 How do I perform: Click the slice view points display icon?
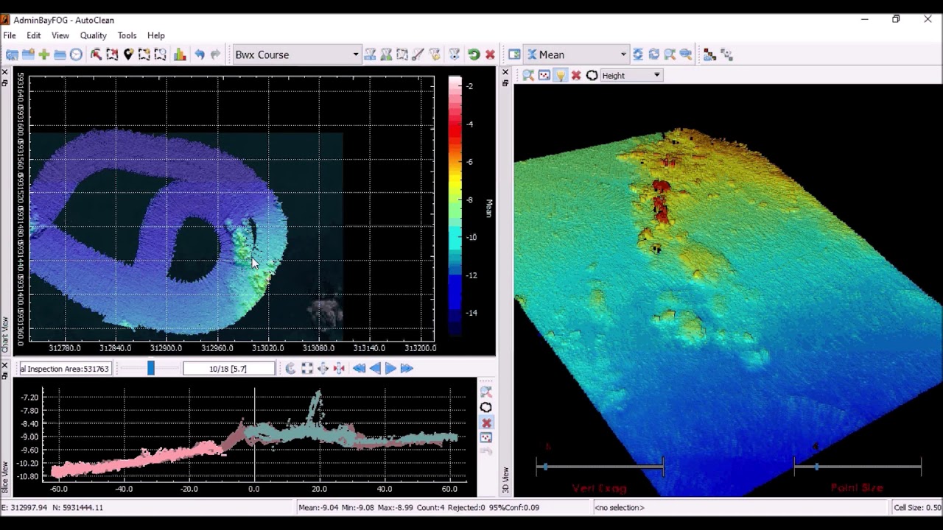coord(486,438)
